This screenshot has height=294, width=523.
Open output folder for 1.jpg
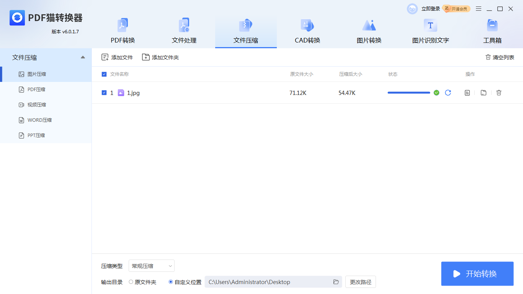click(x=484, y=93)
